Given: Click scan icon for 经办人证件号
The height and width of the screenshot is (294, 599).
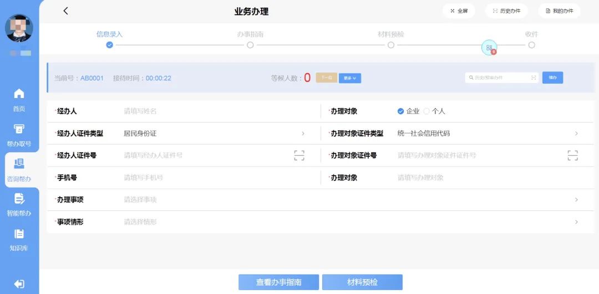Looking at the screenshot, I should pyautogui.click(x=299, y=156).
